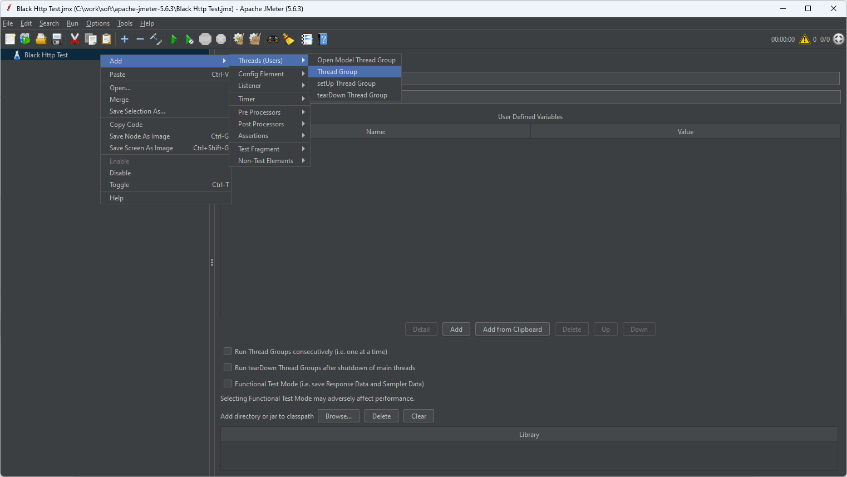Click the Shutdown threads icon
The width and height of the screenshot is (847, 477).
click(x=221, y=39)
